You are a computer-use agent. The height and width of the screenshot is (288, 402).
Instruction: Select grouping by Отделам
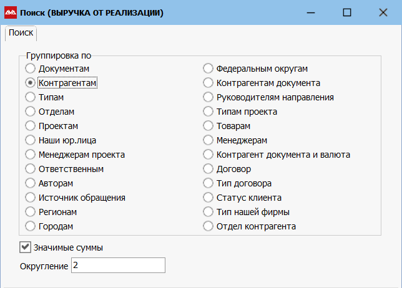[x=30, y=112]
